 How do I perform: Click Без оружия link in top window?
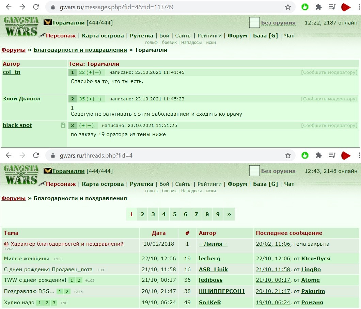pyautogui.click(x=278, y=22)
